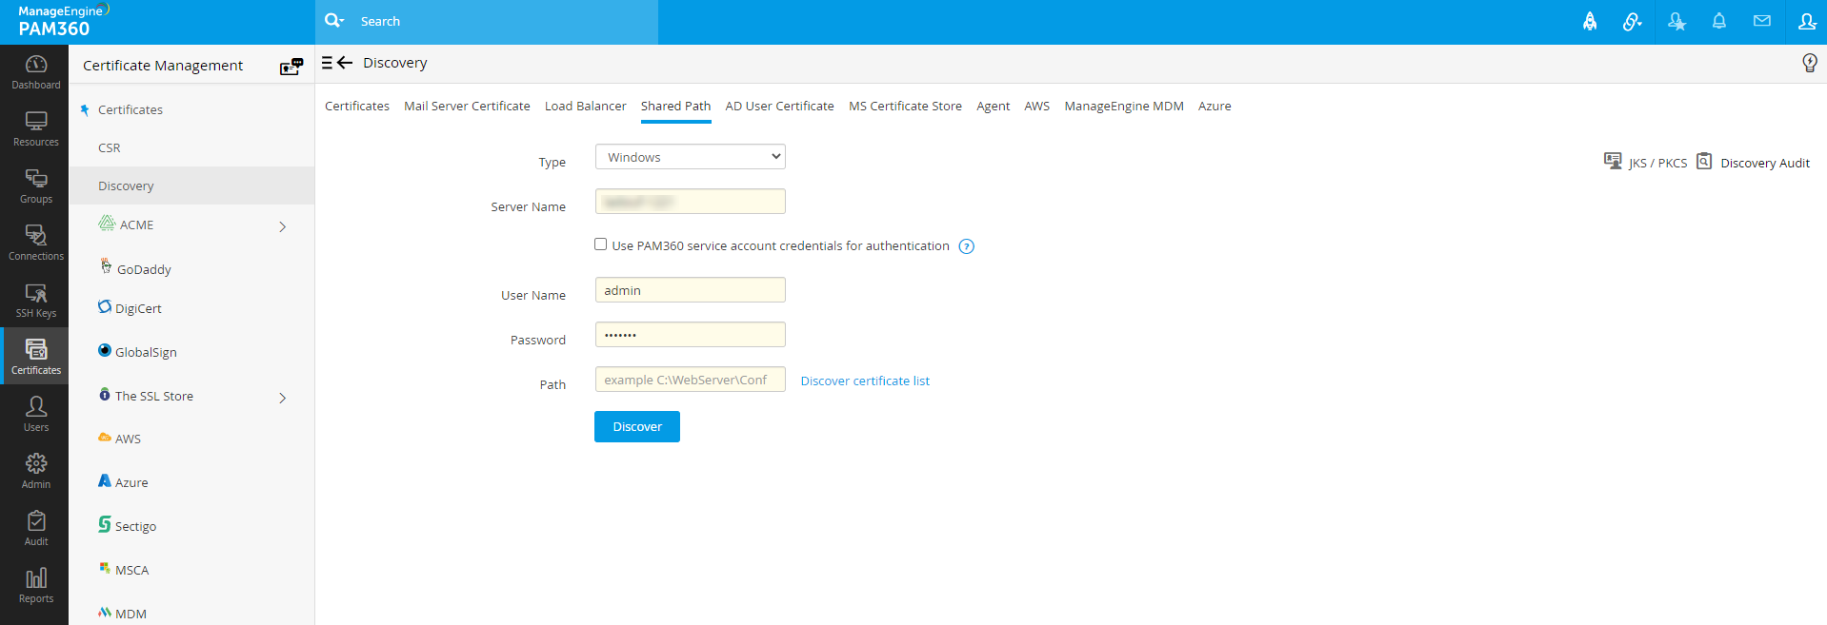This screenshot has width=1827, height=625.
Task: Switch to AD User Certificate tab
Action: pos(780,106)
